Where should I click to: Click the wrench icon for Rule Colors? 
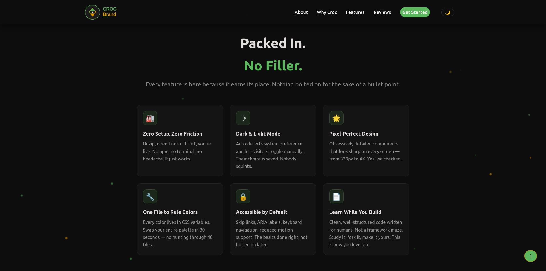pyautogui.click(x=150, y=197)
